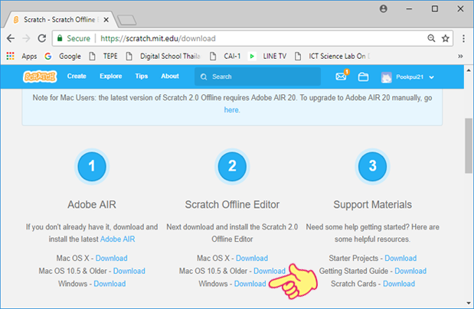Click the Scratch Offline Editor heading
The image size is (474, 309).
pyautogui.click(x=232, y=204)
